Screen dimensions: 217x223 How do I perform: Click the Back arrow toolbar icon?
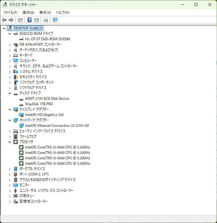[x=4, y=20]
